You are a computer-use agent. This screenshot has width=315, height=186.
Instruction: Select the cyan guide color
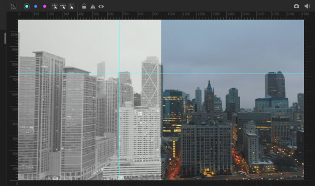[27, 7]
